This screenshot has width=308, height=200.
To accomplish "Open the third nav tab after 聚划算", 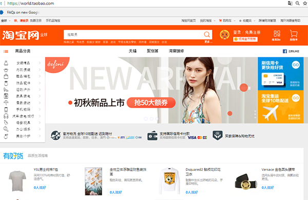I will [176, 51].
